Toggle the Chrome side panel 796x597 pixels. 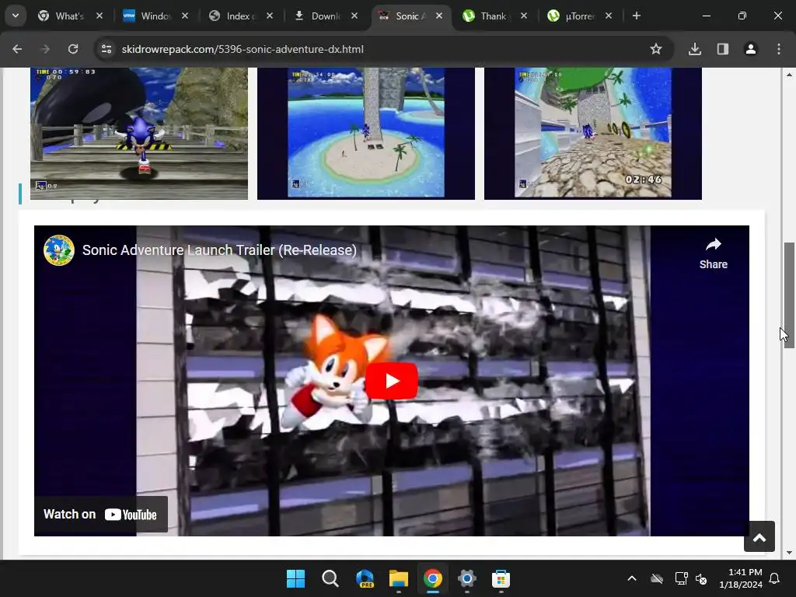[723, 49]
